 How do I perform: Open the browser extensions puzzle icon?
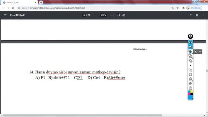pyautogui.click(x=184, y=8)
